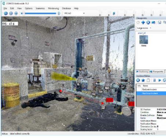This screenshot has width=166, height=138.
Task: Pause the incident simulation
Action: click(x=154, y=80)
